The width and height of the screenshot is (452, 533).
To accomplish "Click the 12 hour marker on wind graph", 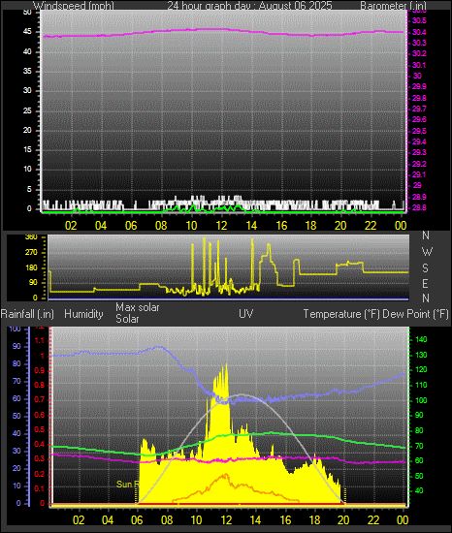I will pyautogui.click(x=221, y=226).
